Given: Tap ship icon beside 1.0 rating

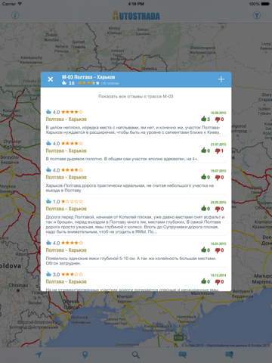Looking at the screenshot, I should [48, 201].
